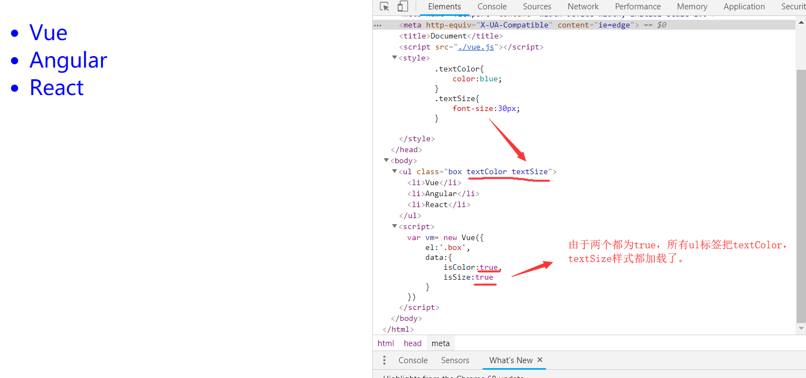Close the What's New drawer tab
This screenshot has height=378, width=806.
[540, 360]
